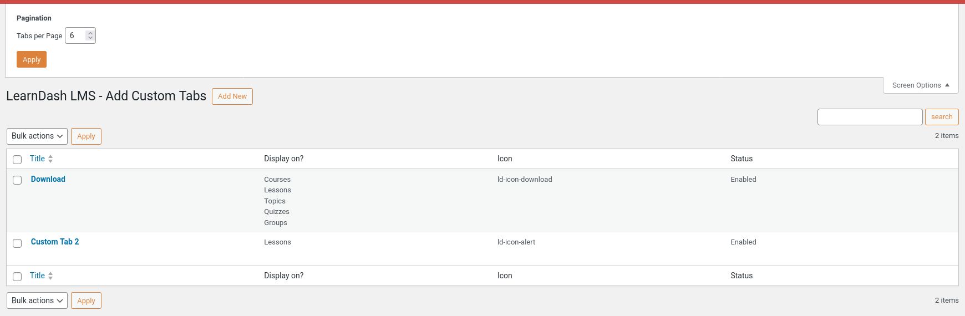Click sort arrows beside top Title header
Image resolution: width=965 pixels, height=316 pixels.
click(50, 159)
